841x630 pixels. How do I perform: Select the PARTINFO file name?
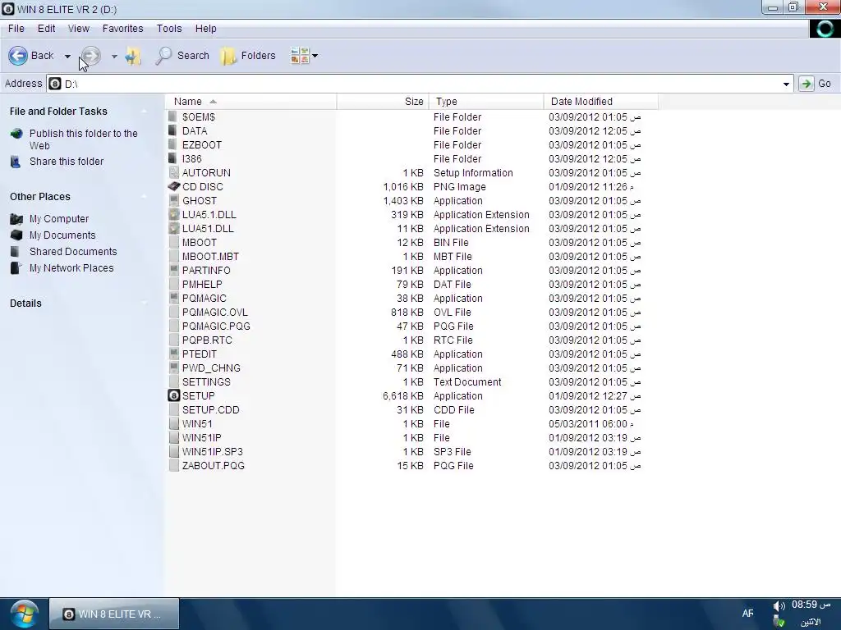pyautogui.click(x=206, y=271)
